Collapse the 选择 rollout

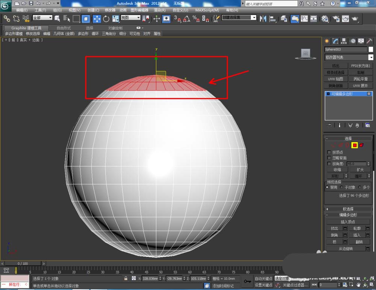[x=348, y=139]
